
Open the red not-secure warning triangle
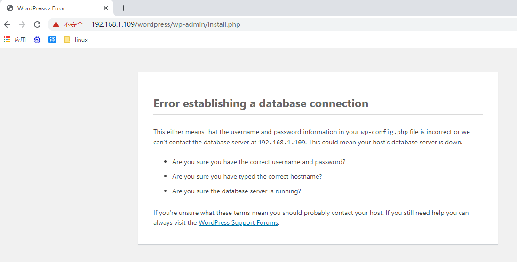pyautogui.click(x=56, y=24)
